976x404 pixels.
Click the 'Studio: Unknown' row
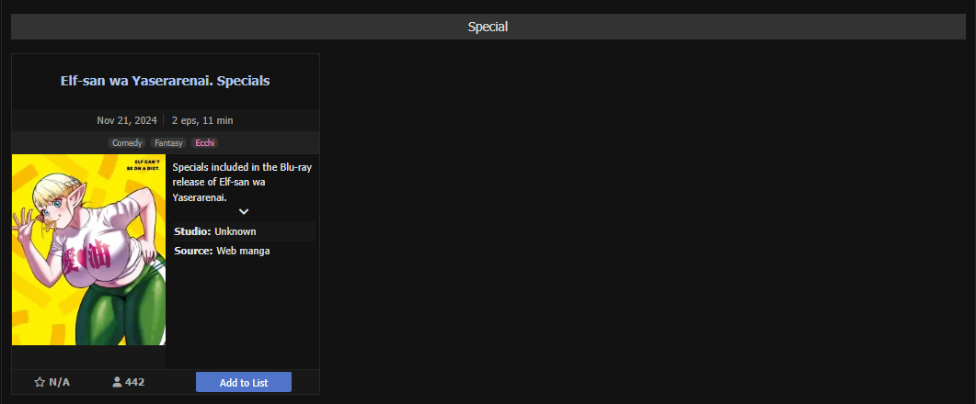[x=244, y=231]
